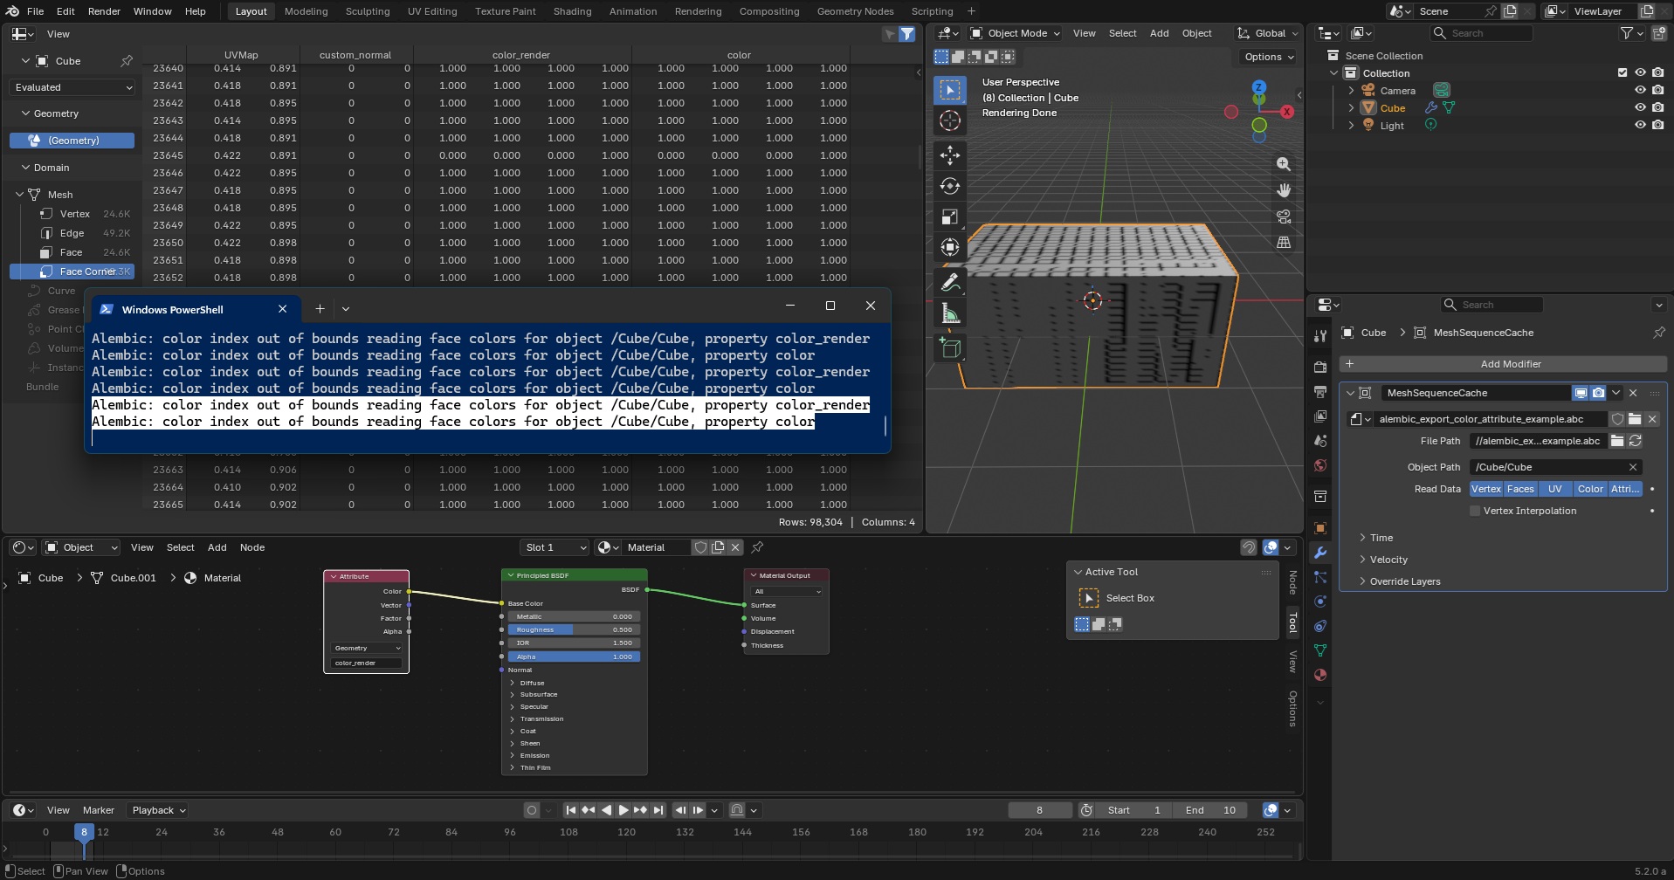Click the pan view hand icon

click(1283, 190)
